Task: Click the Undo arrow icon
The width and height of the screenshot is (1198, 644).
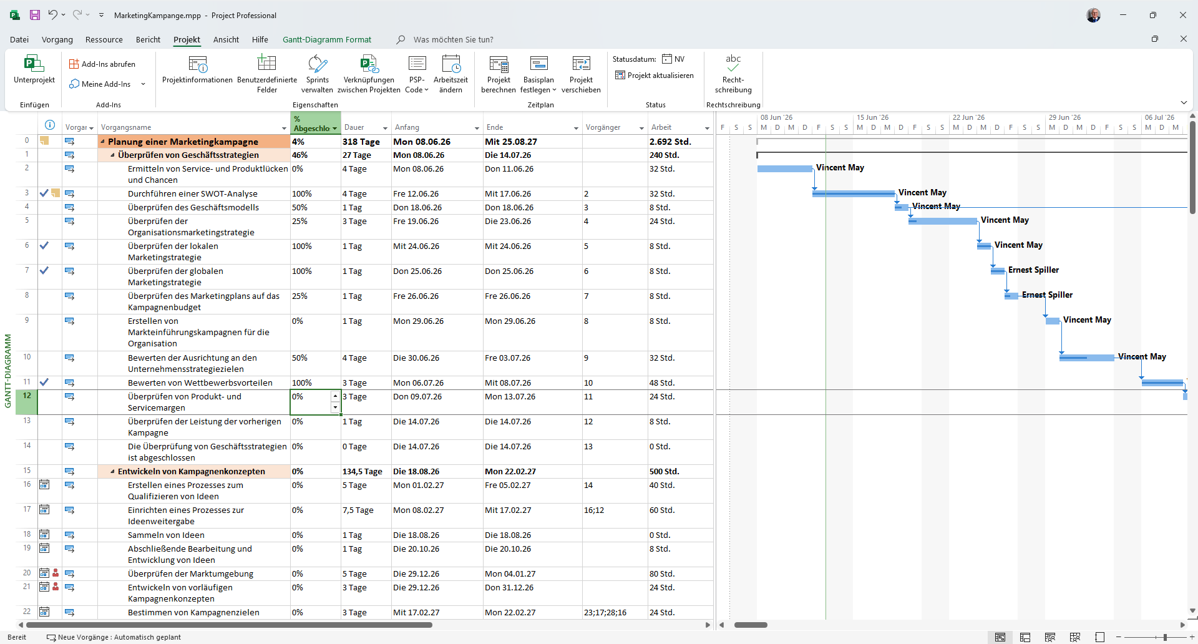Action: 53,15
